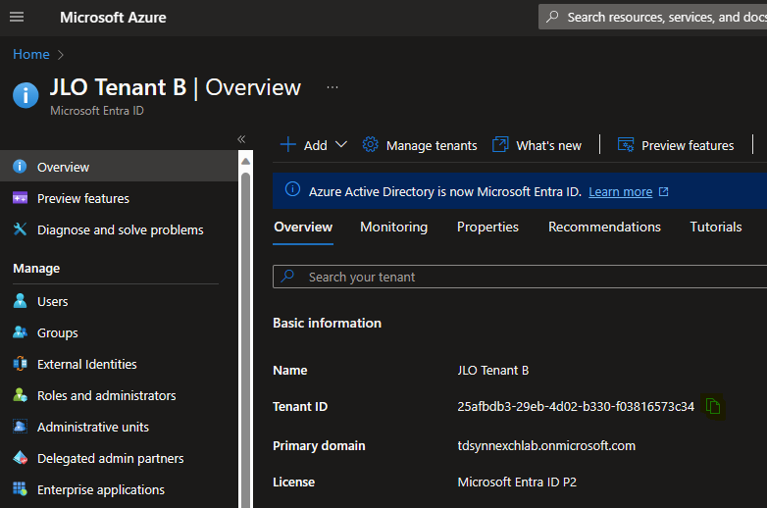Click the External Identities icon
Screen dimensions: 767x508
coord(20,363)
